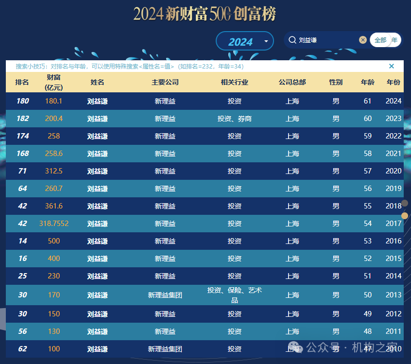Click rank 14 cell
Screen dimensions: 411x364
22,241
